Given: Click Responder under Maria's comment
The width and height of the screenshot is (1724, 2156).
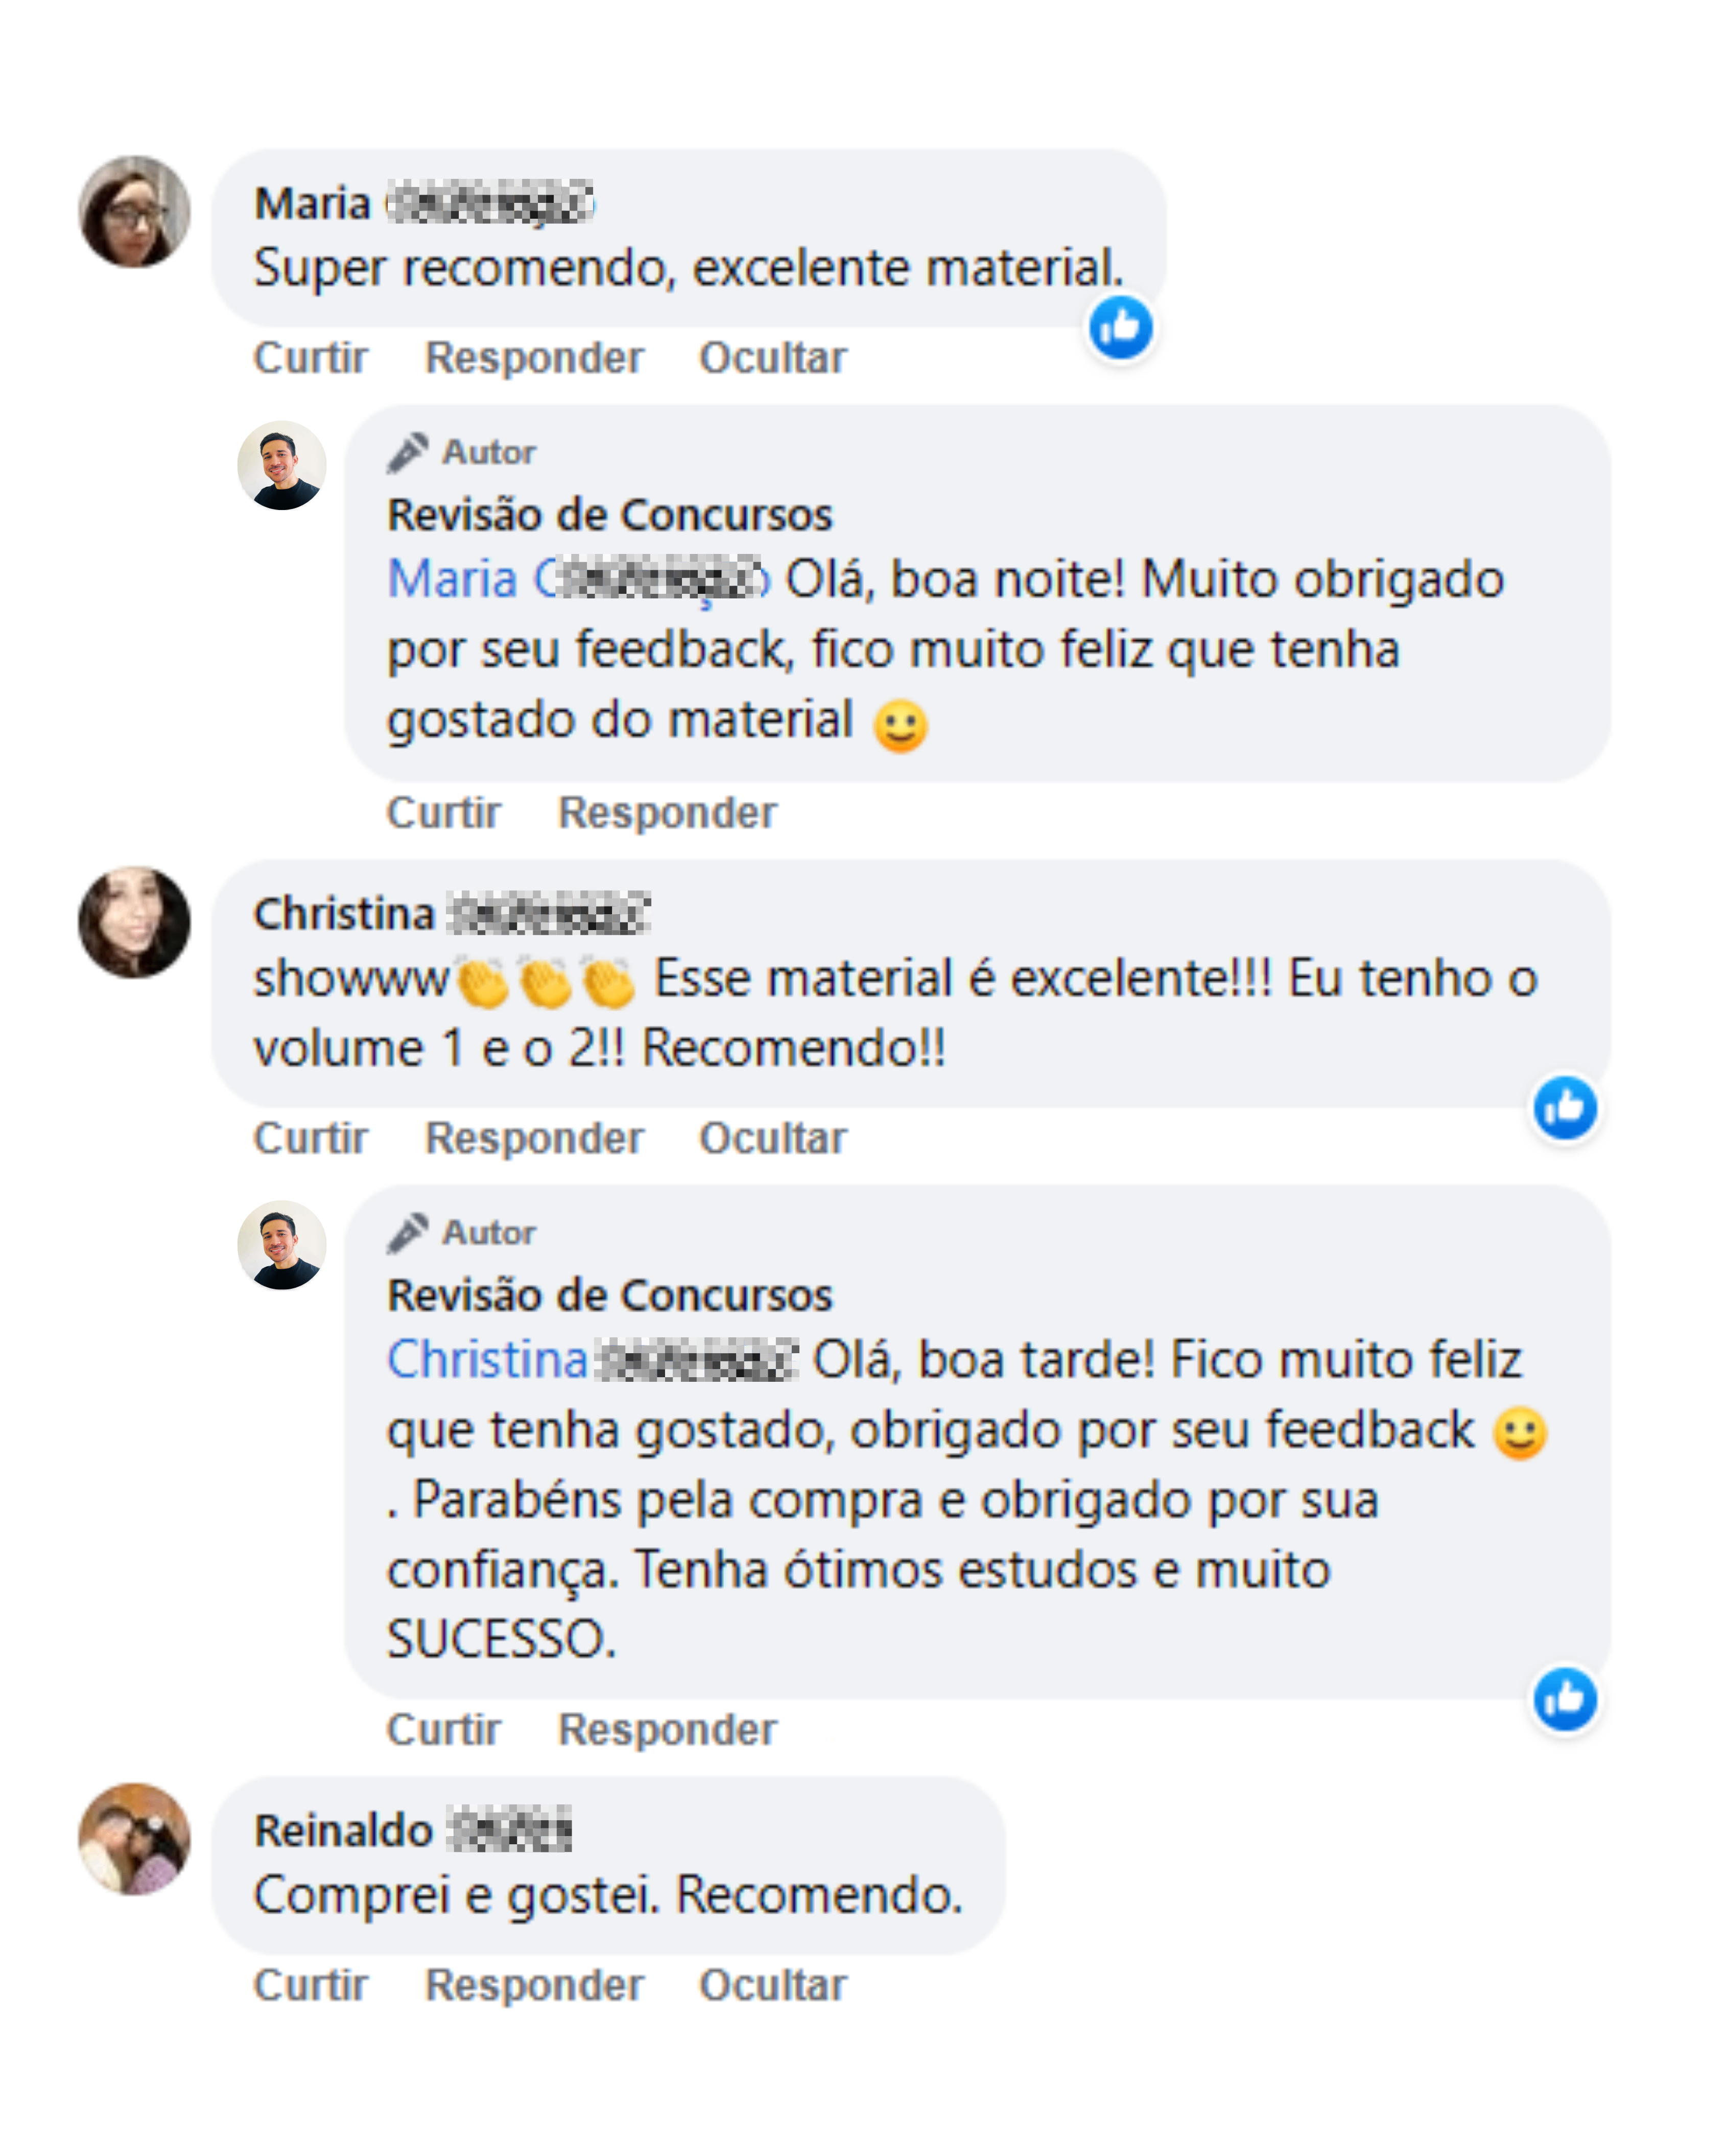Looking at the screenshot, I should point(534,358).
